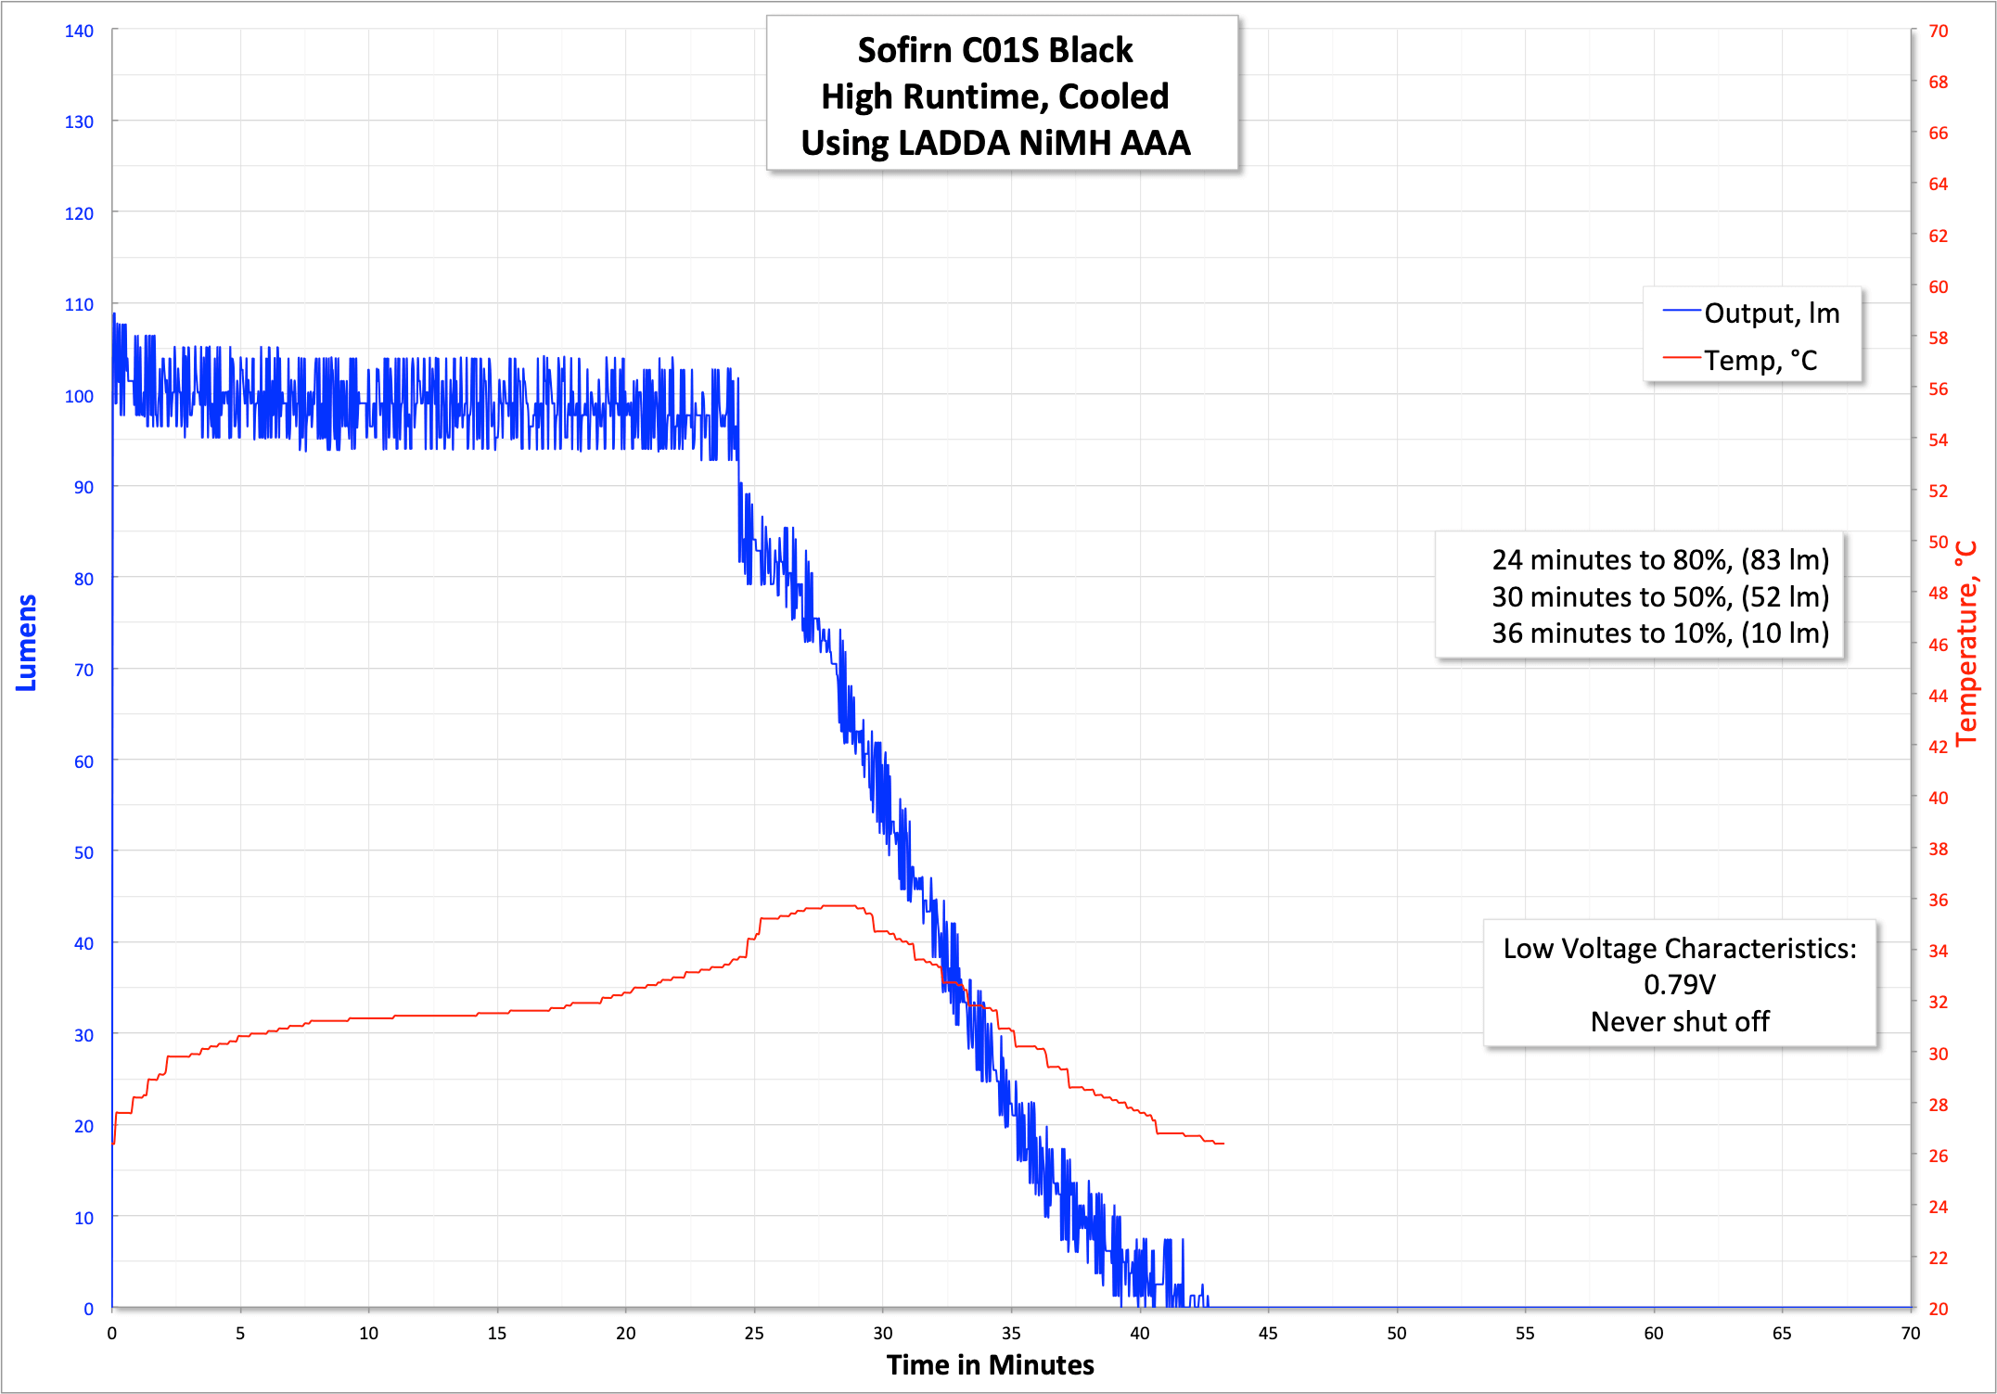Click the 20 °C temperature axis label

point(1938,1309)
